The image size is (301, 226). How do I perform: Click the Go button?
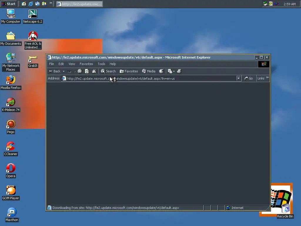tap(249, 78)
